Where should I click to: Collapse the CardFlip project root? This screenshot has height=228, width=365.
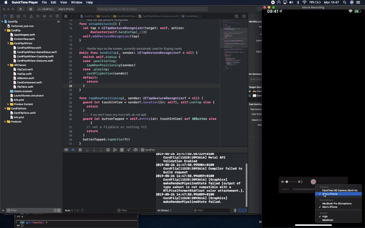coord(2,22)
